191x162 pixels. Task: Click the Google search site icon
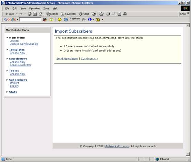pos(51,20)
